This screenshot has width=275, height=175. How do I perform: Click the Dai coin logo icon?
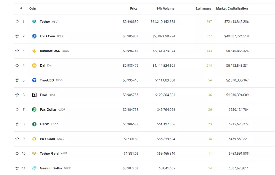[34, 66]
